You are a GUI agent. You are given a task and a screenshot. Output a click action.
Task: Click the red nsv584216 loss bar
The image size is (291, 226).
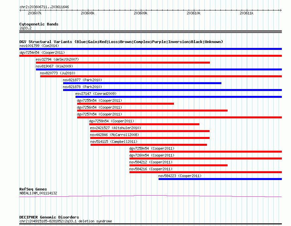(206, 172)
